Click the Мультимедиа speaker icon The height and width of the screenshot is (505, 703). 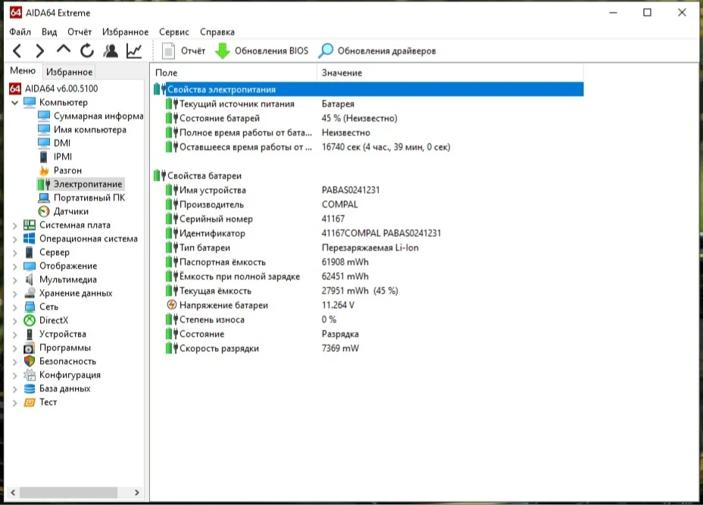click(x=30, y=279)
